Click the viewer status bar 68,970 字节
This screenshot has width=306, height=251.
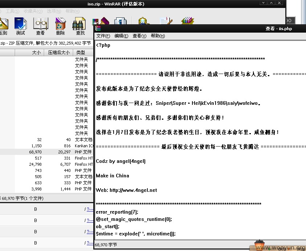(x=106, y=245)
